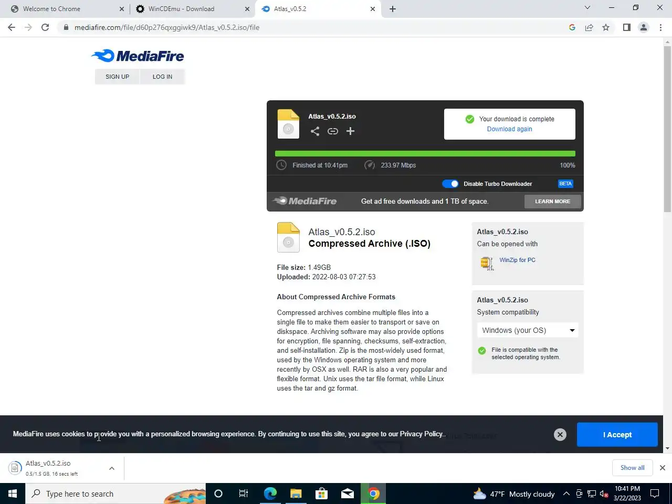Click the page's vertical scrollbar thumb

point(667,129)
